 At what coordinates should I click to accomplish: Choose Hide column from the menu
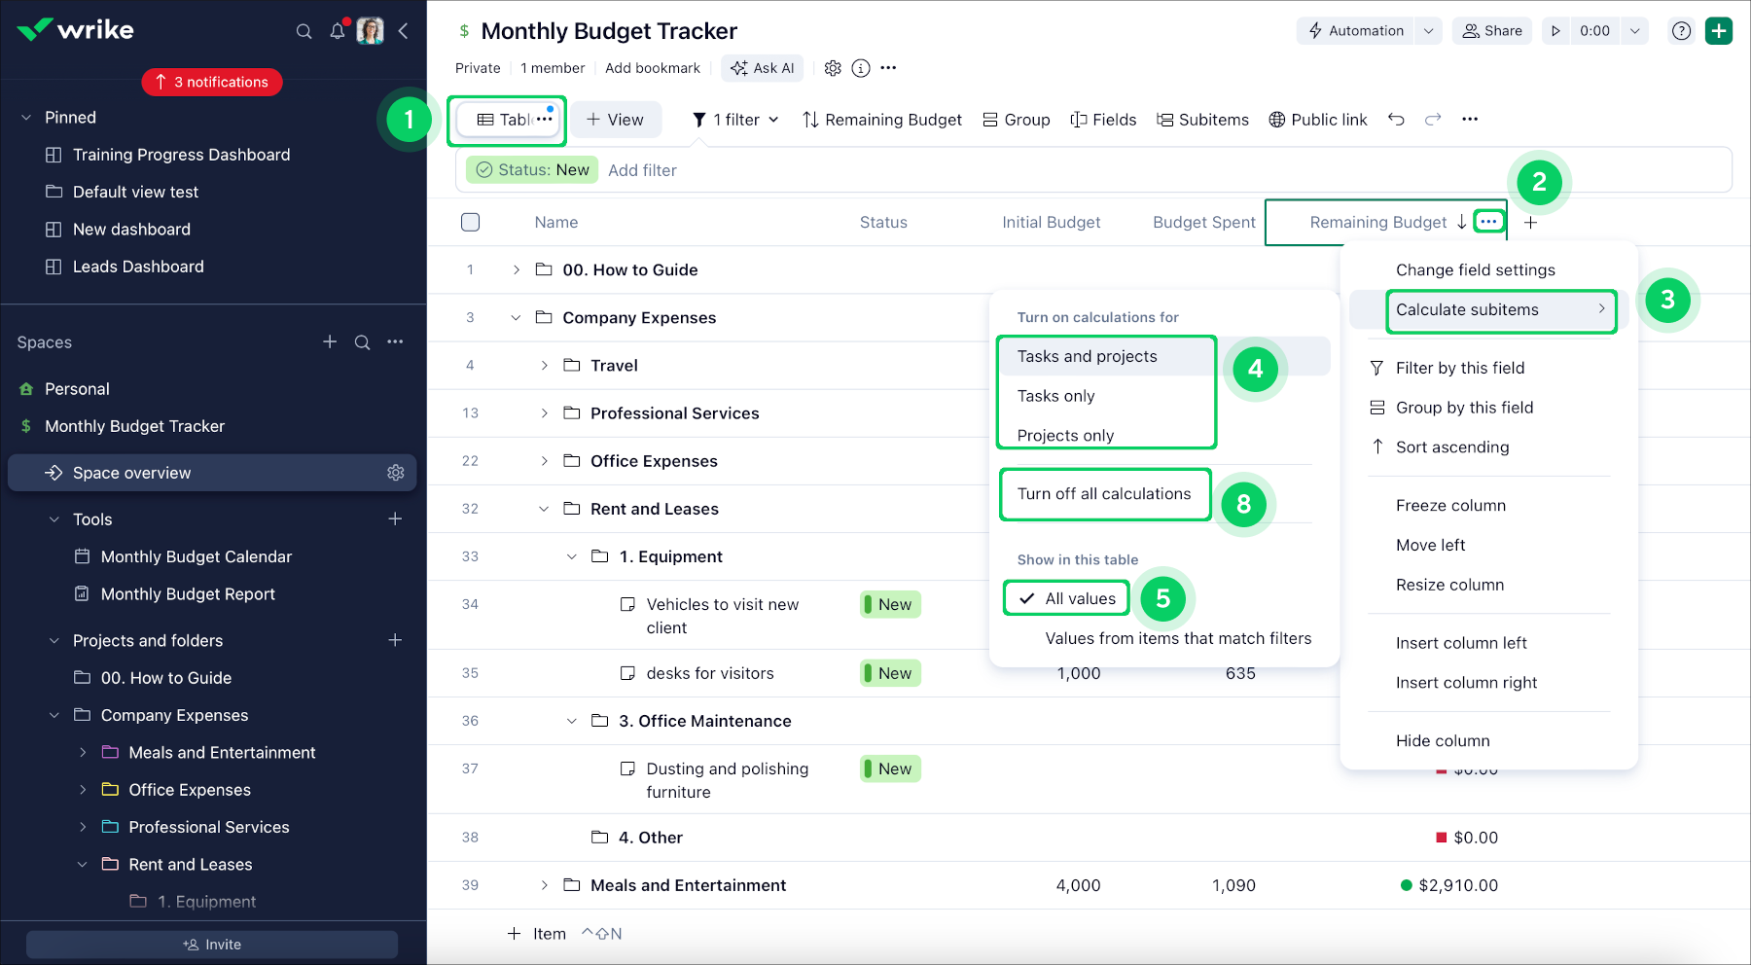pos(1443,741)
